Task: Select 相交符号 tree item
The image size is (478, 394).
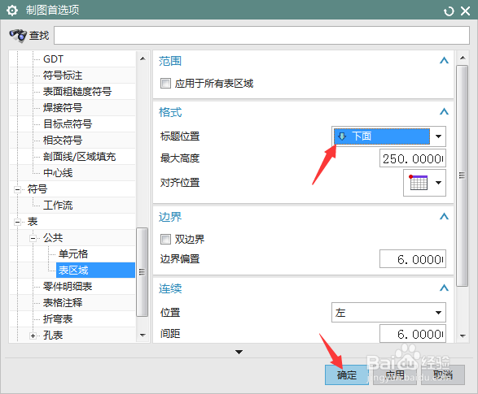Action: pos(63,141)
